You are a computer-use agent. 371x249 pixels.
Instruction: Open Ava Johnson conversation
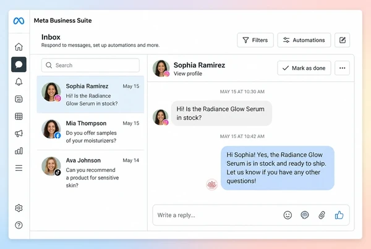point(90,172)
